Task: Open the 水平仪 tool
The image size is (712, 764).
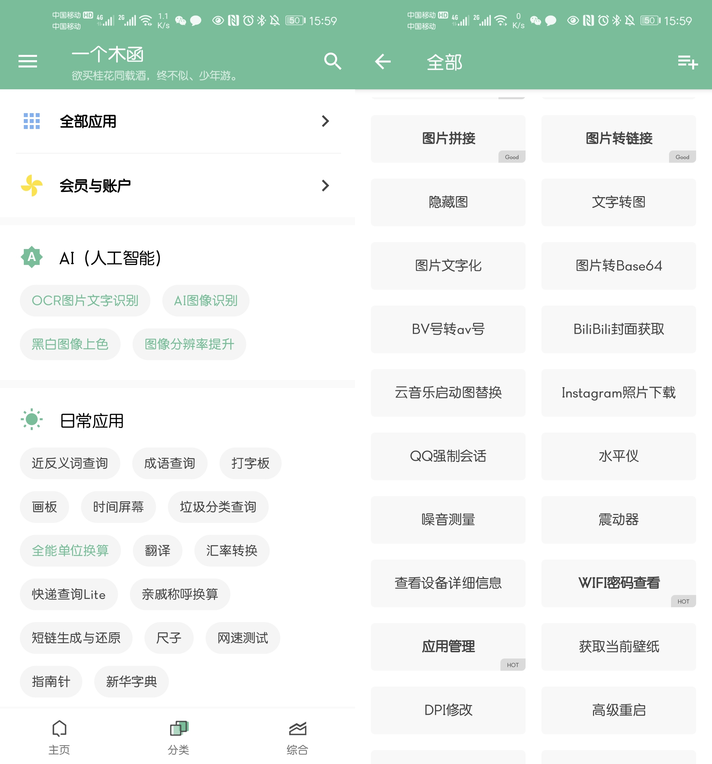Action: pos(618,456)
